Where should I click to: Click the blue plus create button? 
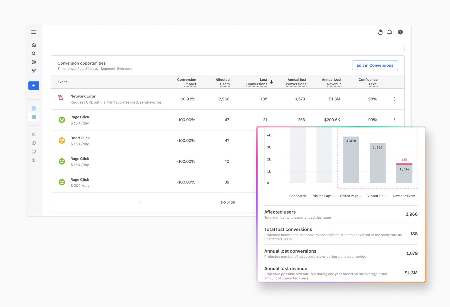tap(34, 86)
